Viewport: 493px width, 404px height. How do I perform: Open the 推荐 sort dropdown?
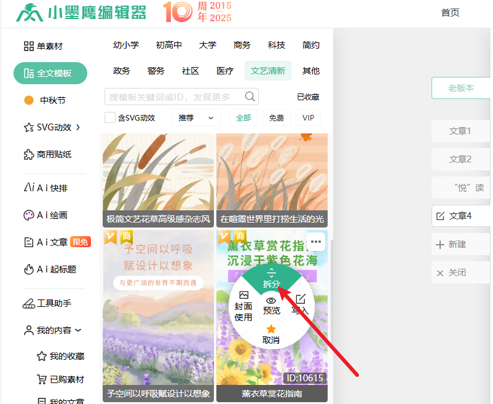pyautogui.click(x=196, y=117)
